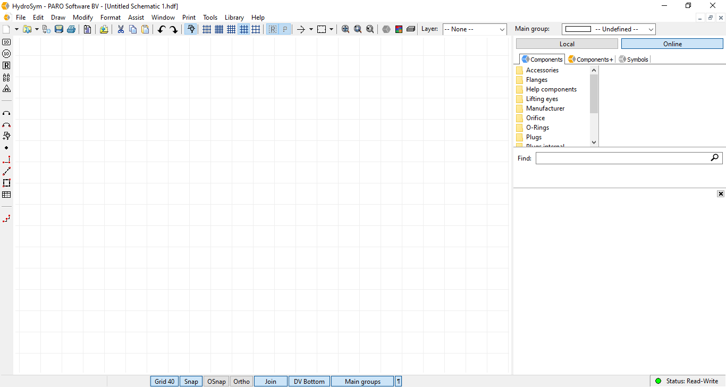The width and height of the screenshot is (726, 387).
Task: Click the Zoom Previous icon
Action: [x=370, y=29]
